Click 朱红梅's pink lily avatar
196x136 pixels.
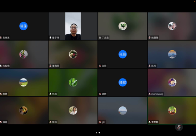coord(24,54)
